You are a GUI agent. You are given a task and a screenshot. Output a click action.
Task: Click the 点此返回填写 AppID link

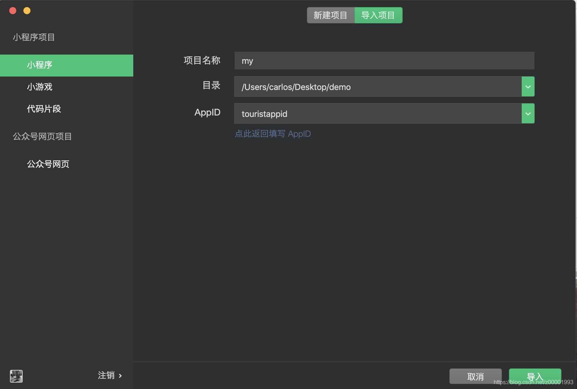click(273, 134)
